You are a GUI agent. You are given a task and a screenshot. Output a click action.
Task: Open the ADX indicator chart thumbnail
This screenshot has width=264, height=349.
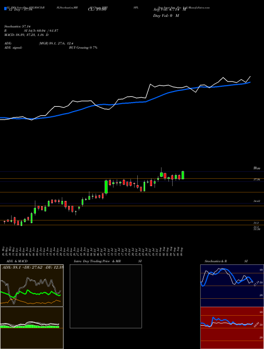pos(32,286)
